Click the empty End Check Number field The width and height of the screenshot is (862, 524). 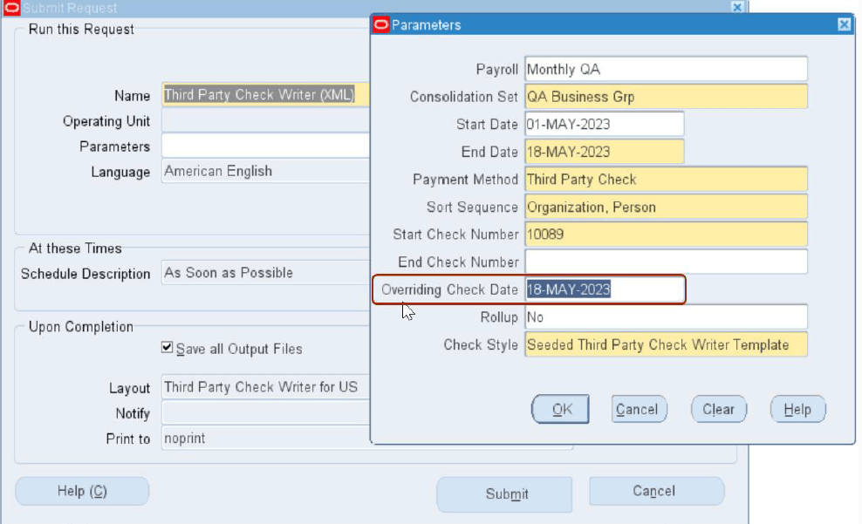click(666, 262)
